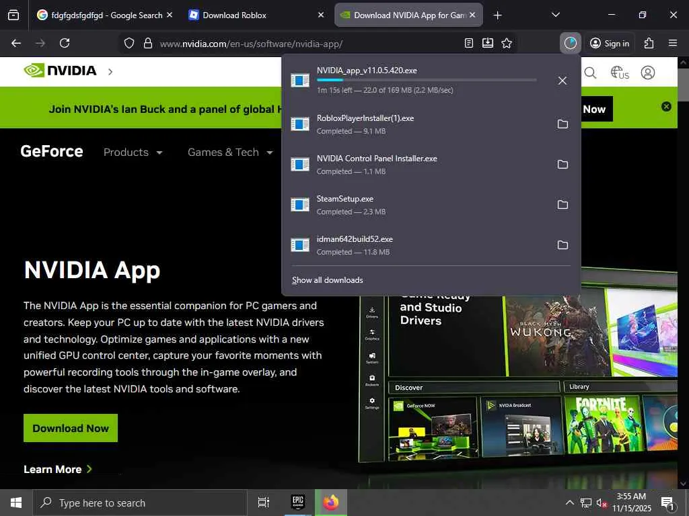Toggle reader view icon in address bar
The width and height of the screenshot is (689, 516).
point(469,43)
